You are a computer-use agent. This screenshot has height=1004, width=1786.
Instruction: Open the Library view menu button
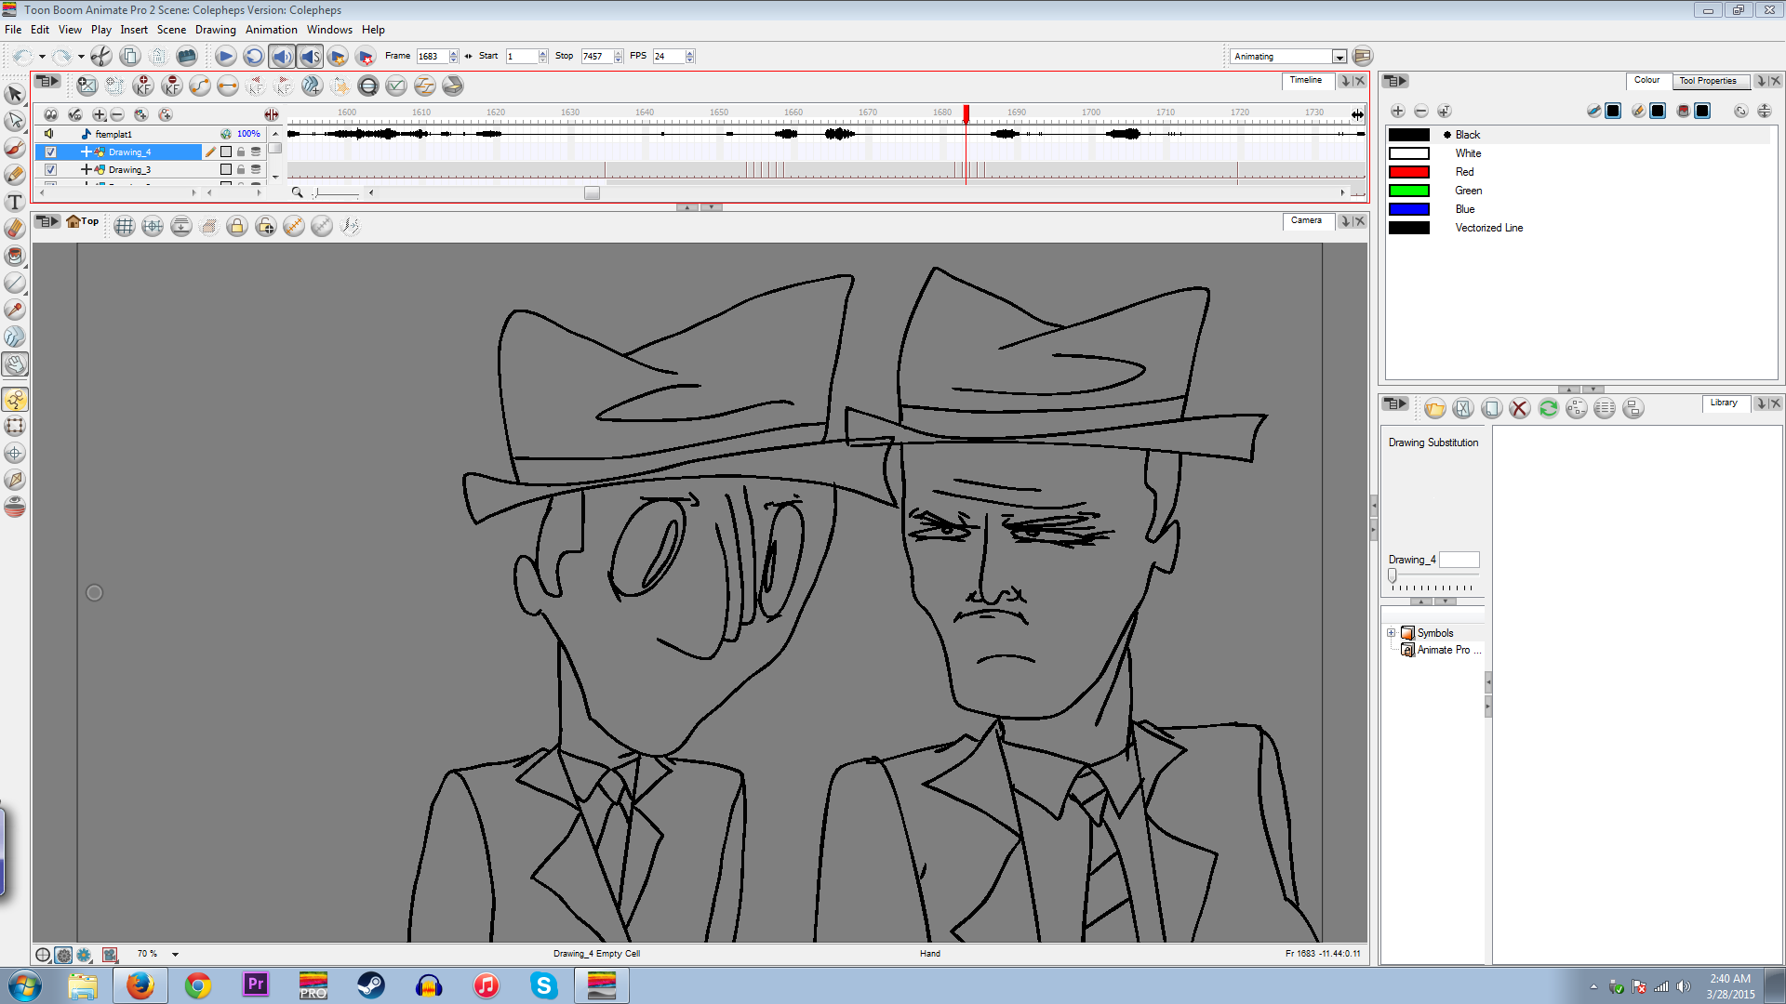(1395, 403)
